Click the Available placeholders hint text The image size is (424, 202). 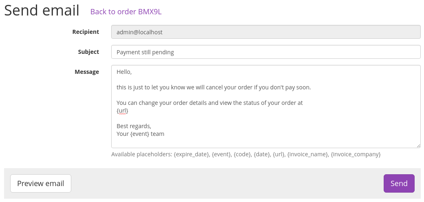coord(142,154)
